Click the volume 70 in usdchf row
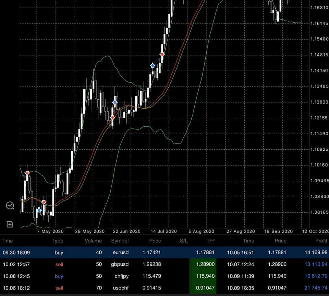Screen dimensions: 329x296 tap(99, 288)
